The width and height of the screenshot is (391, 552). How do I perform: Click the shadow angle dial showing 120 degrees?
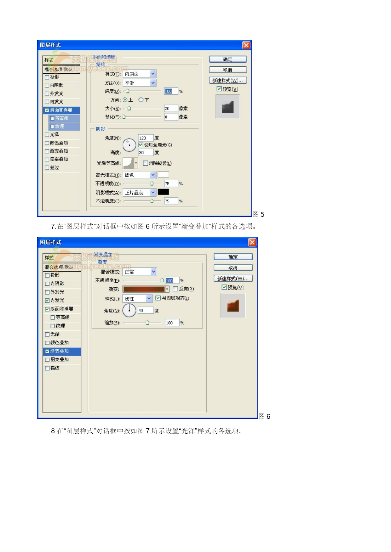click(x=129, y=145)
